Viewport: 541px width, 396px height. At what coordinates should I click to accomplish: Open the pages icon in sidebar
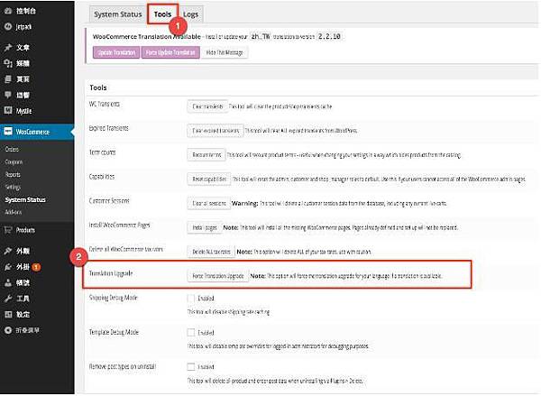click(8, 79)
